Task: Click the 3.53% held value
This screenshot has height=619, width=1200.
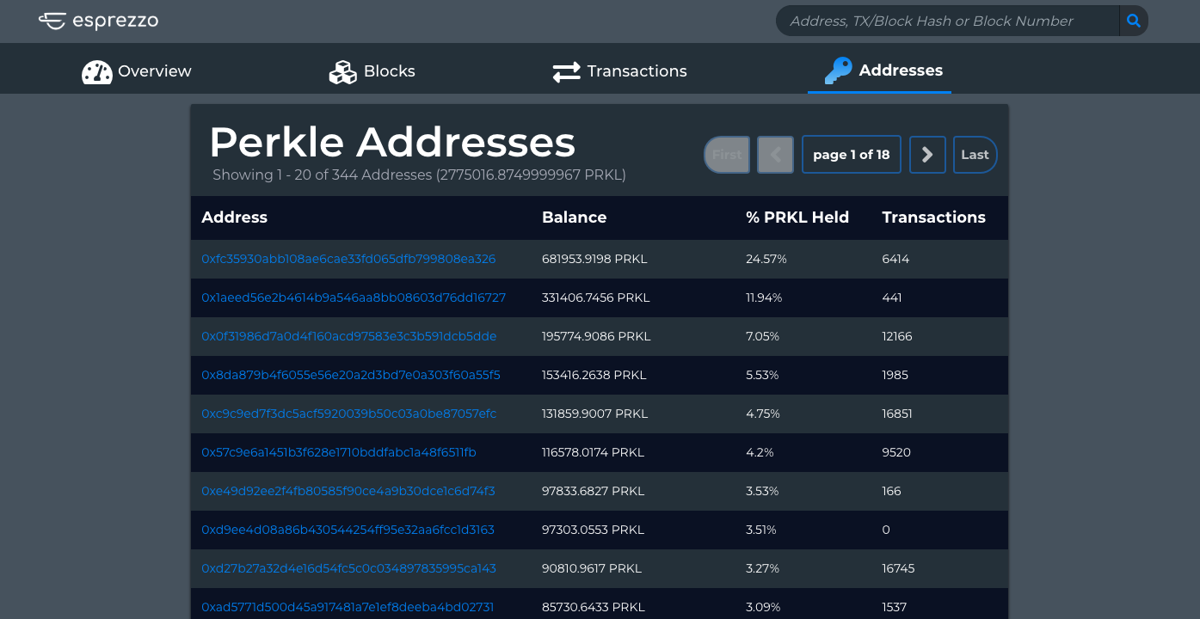Action: click(762, 491)
